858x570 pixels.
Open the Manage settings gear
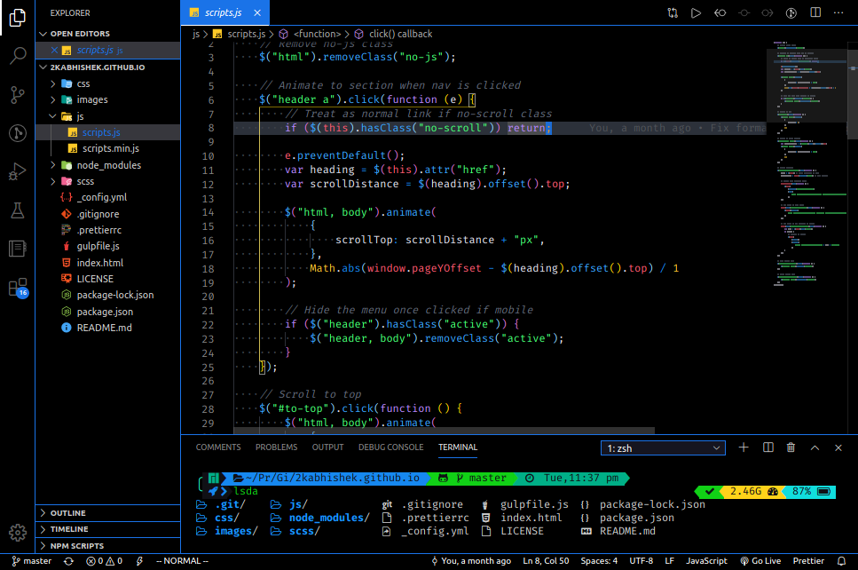18,532
